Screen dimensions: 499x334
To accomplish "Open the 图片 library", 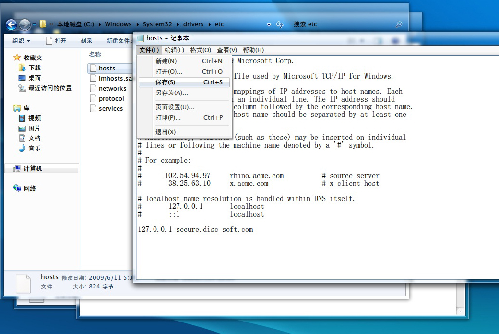I will [30, 128].
